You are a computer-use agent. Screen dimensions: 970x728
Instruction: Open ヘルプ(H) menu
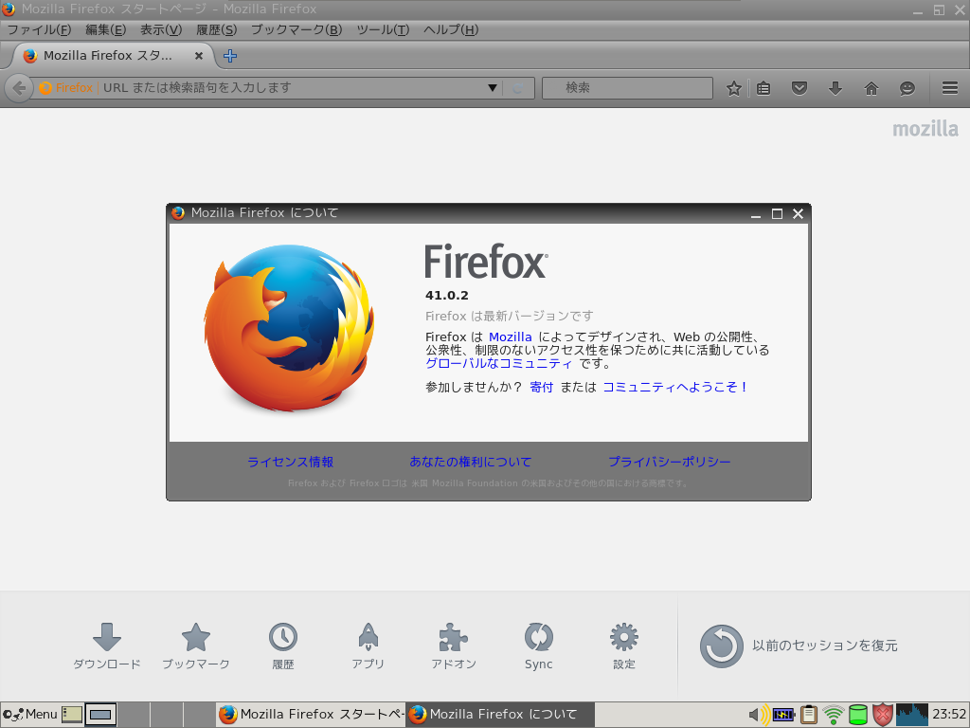[x=451, y=29]
